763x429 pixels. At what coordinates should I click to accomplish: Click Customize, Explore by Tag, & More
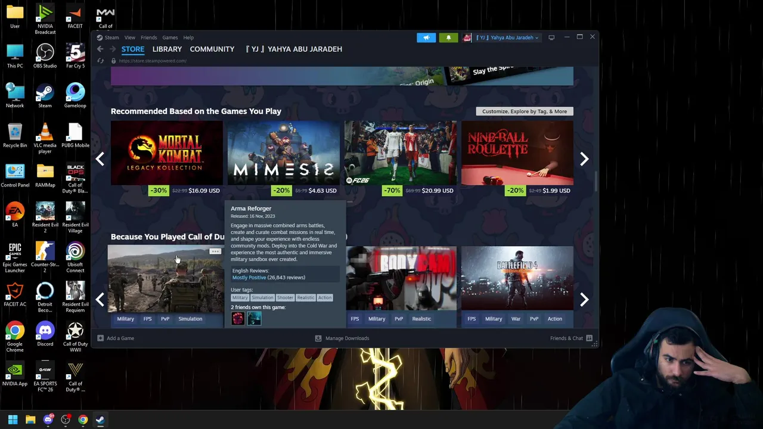[525, 111]
